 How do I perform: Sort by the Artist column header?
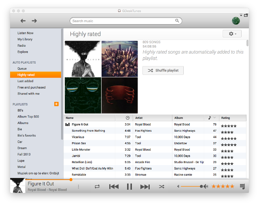[153, 118]
